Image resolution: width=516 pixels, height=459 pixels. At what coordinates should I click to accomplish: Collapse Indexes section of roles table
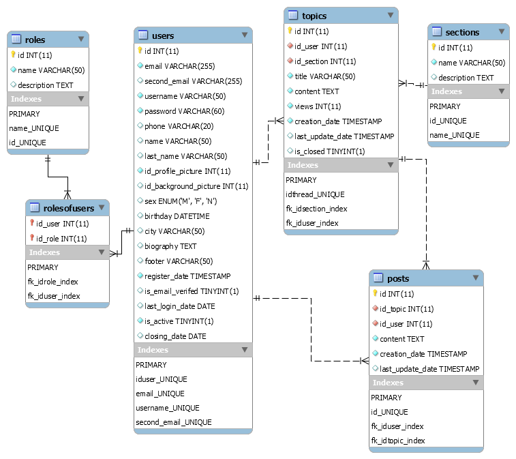point(81,98)
